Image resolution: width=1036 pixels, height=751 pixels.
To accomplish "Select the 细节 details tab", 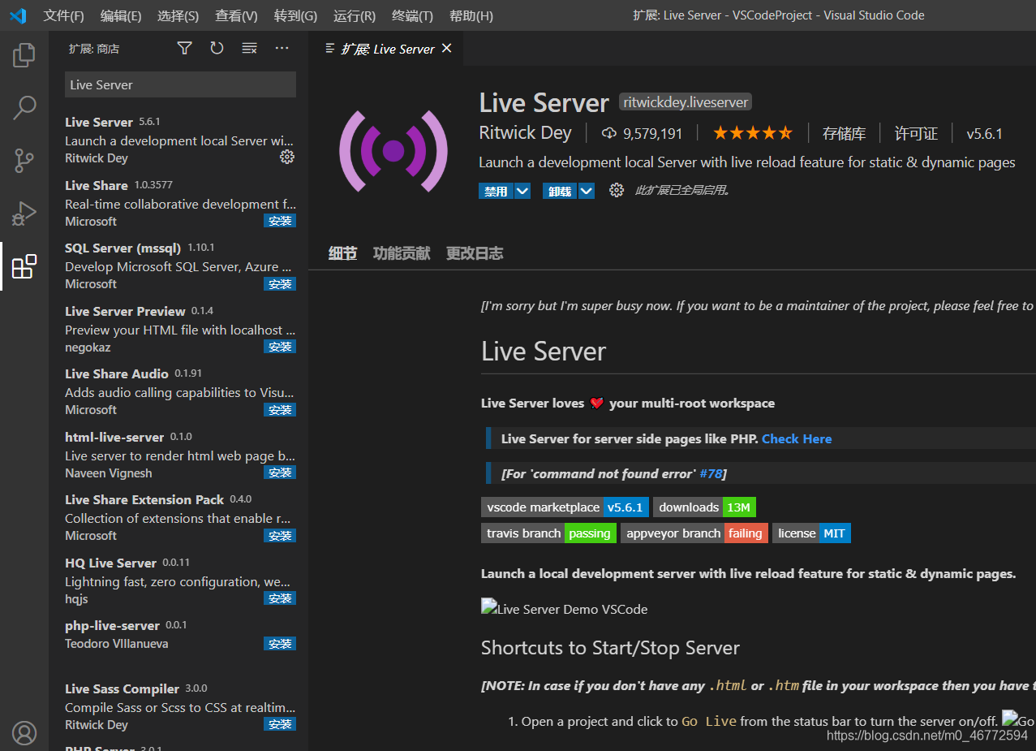I will (342, 253).
